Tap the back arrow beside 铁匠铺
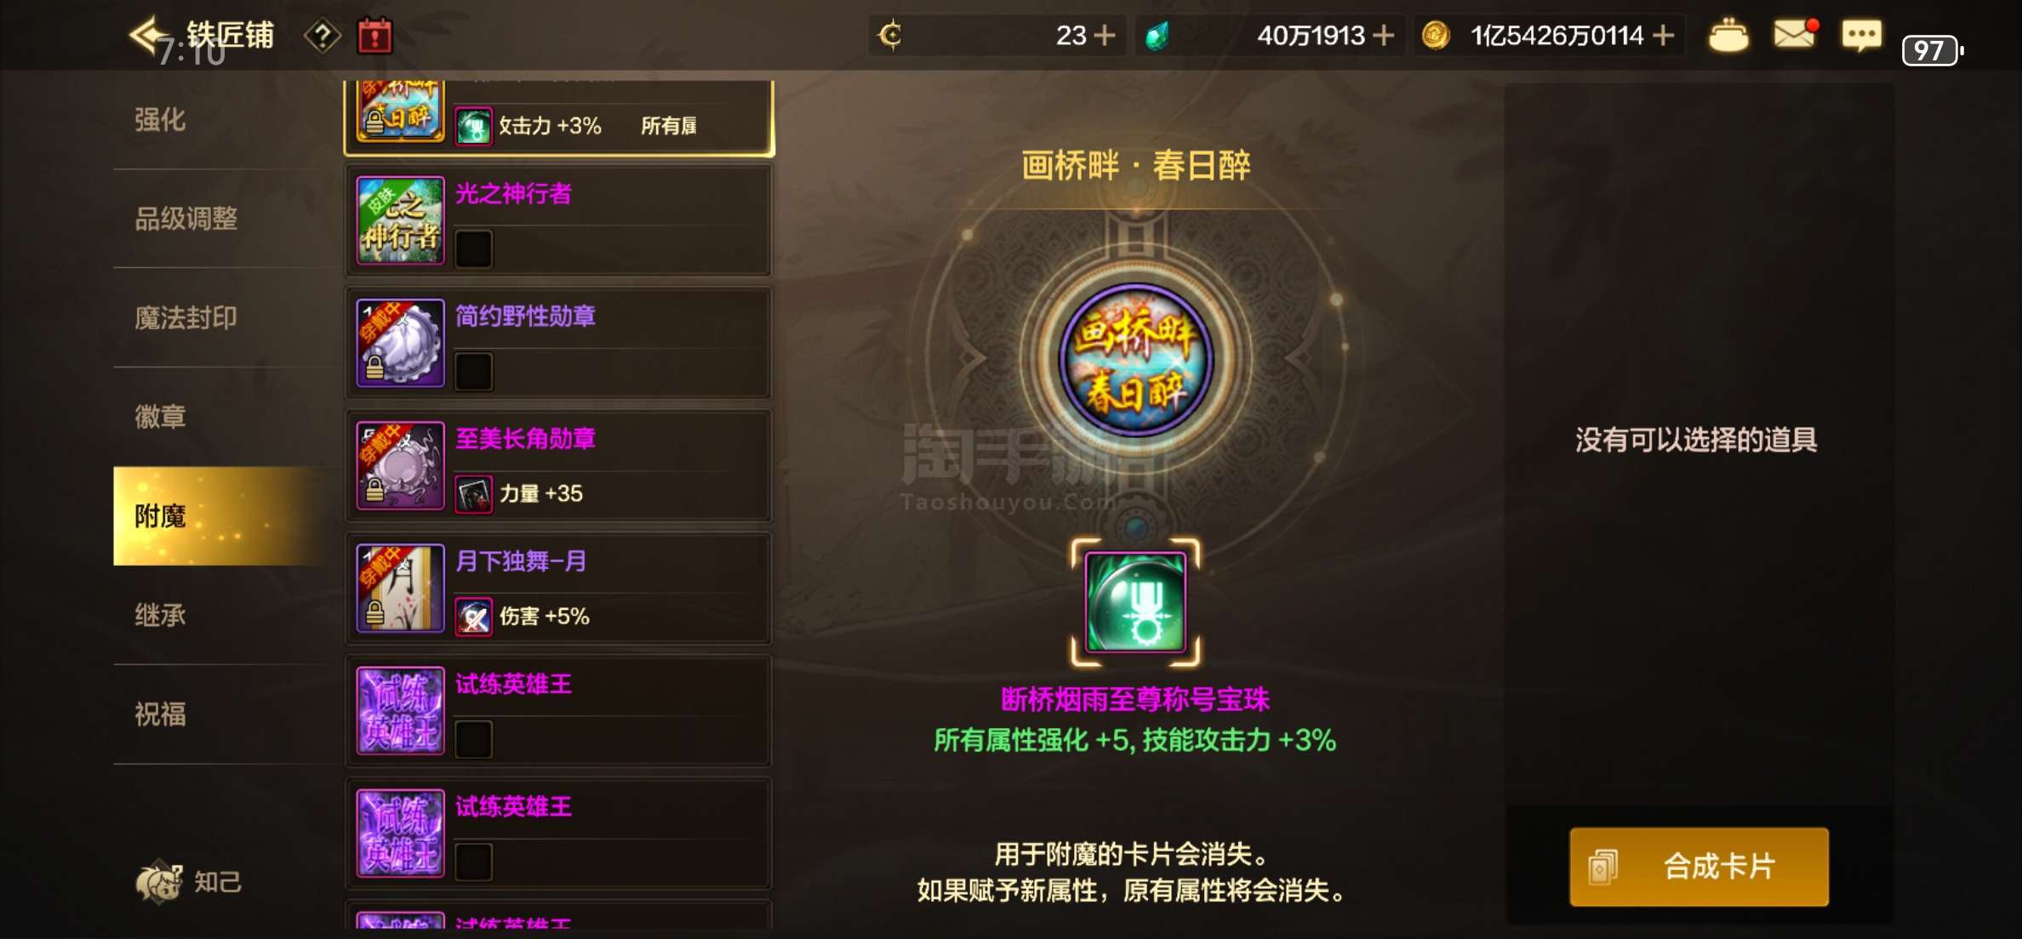This screenshot has width=2022, height=939. [146, 34]
